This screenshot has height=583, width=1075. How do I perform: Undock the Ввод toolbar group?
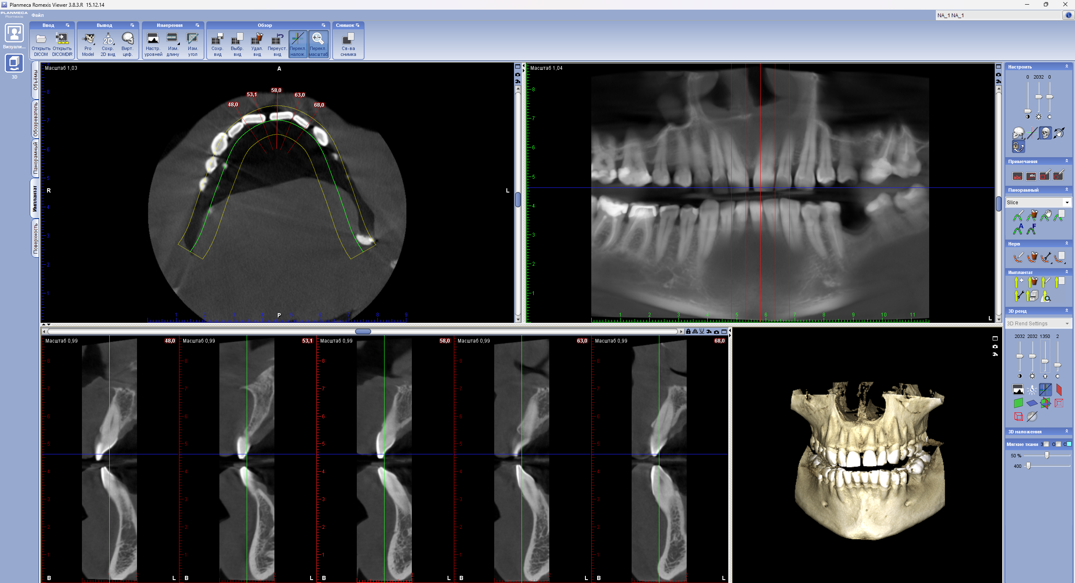coord(67,25)
